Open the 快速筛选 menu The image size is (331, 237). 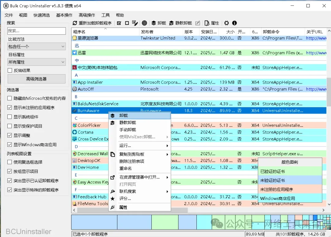42,15
